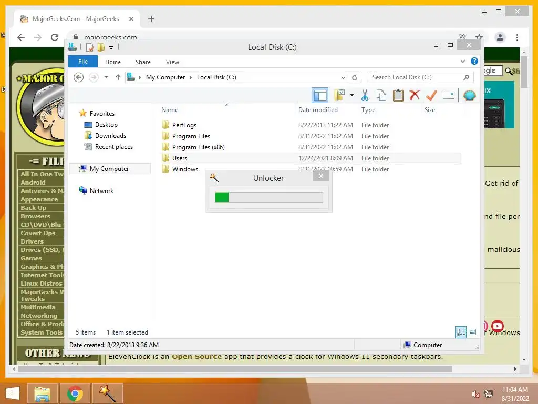Select Desktop in the navigation pane
This screenshot has height=404, width=538.
point(106,124)
